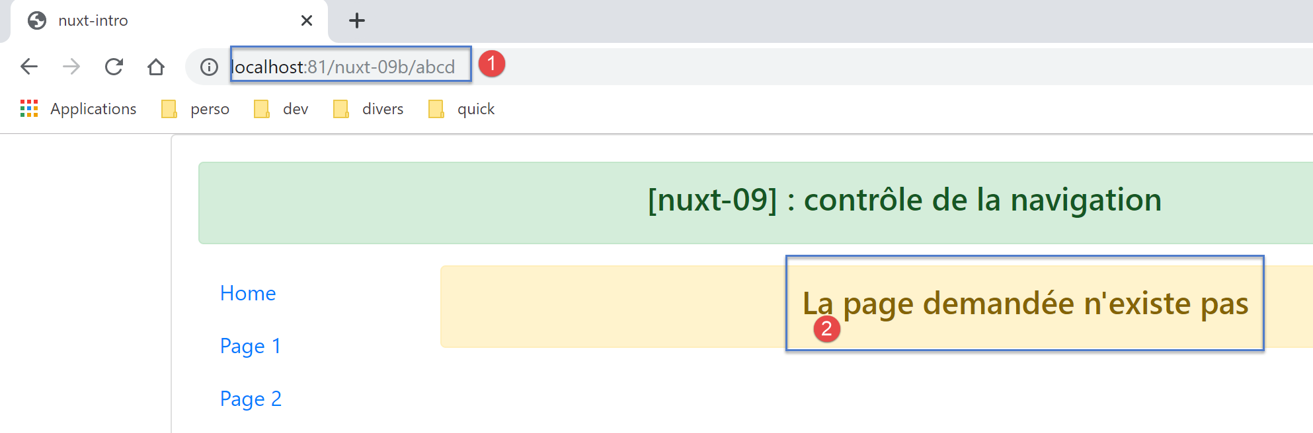Go to the Page 2 link
The width and height of the screenshot is (1313, 433).
coord(251,399)
